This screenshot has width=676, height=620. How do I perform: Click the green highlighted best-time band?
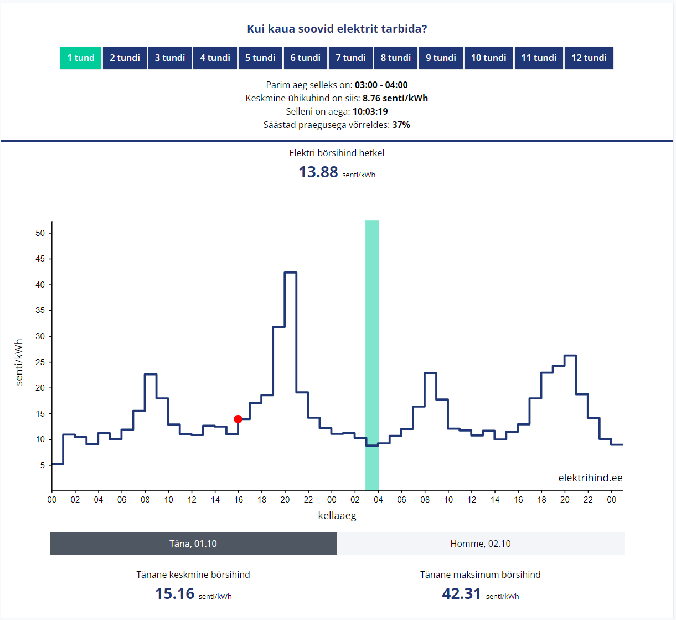372,355
